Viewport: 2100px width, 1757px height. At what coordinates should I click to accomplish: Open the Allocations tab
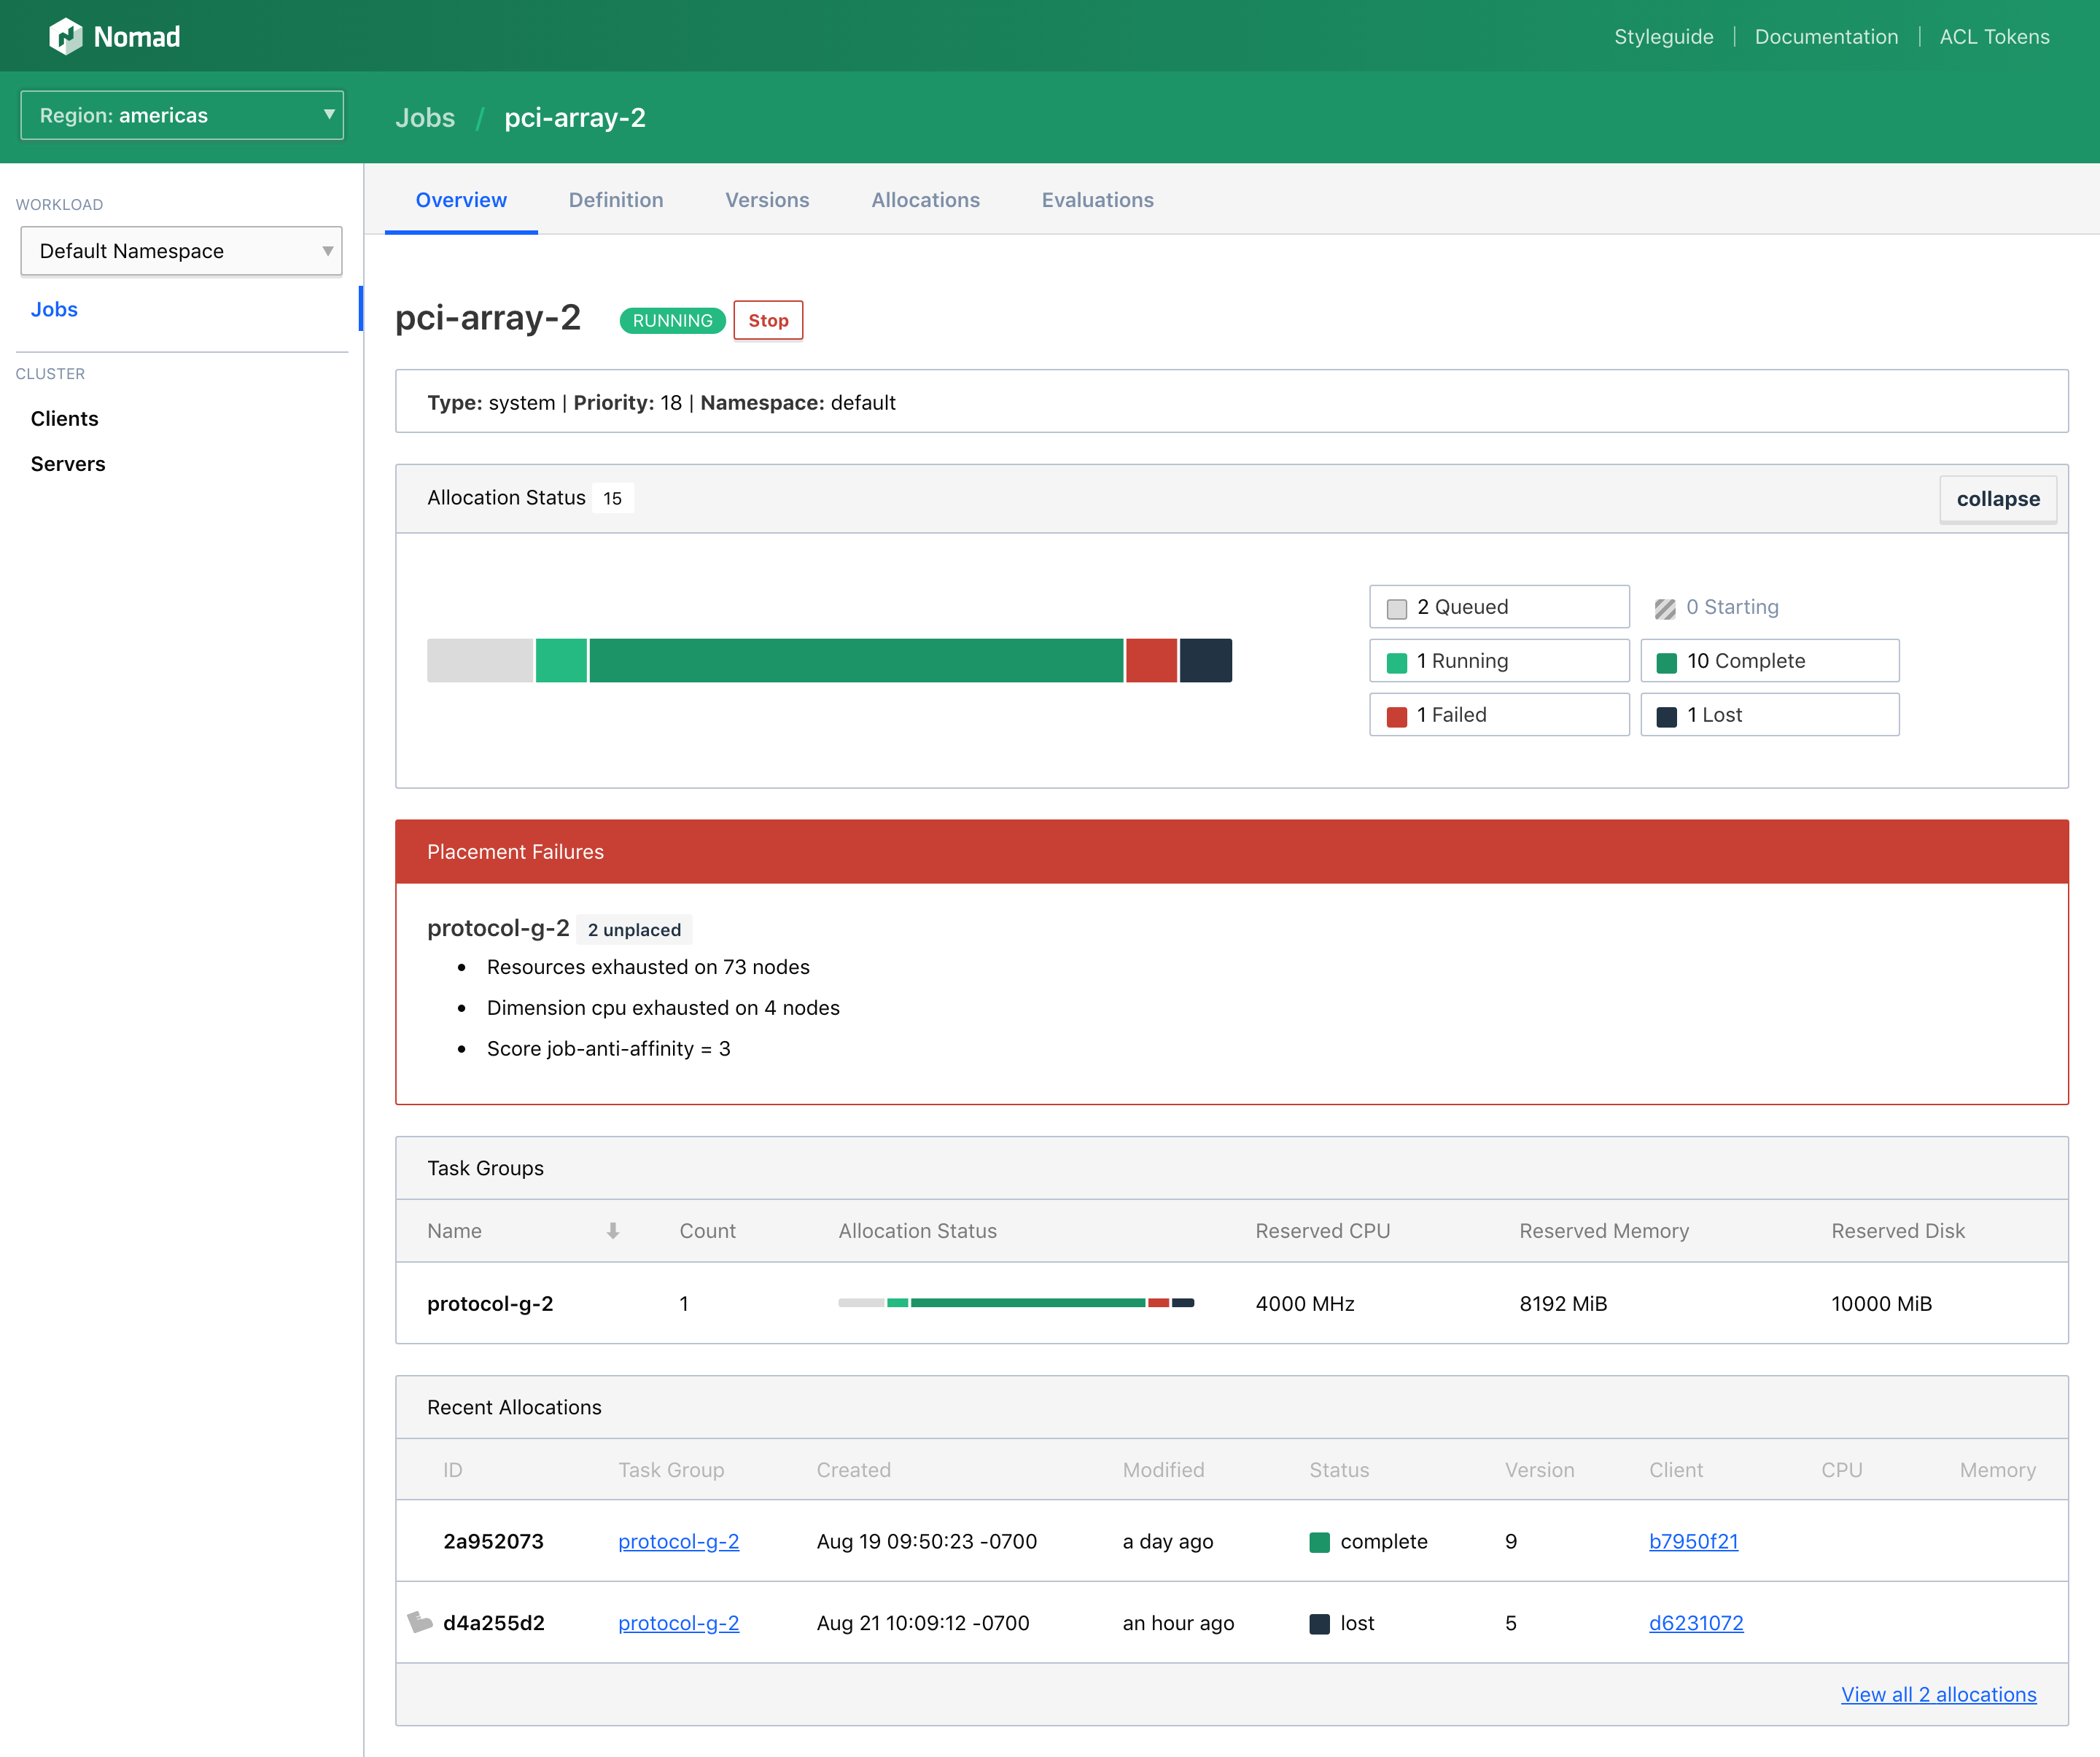coord(925,200)
